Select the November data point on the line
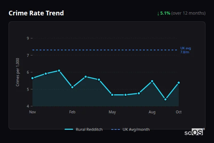Screen dimensions: 214x143 point(32,78)
